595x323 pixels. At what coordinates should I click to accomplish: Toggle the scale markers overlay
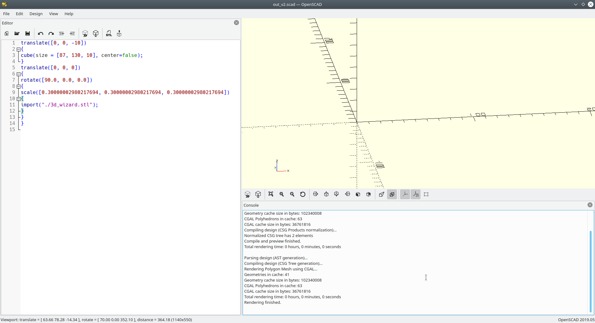(416, 194)
